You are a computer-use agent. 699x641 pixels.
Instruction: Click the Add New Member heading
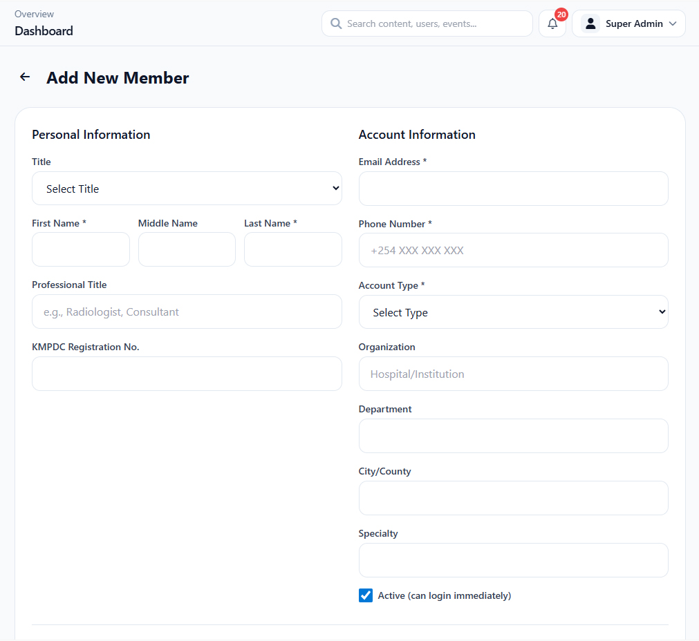point(118,78)
